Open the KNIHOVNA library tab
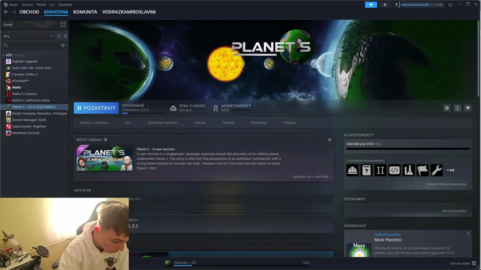Screen dimensions: 481x270 [x=56, y=12]
